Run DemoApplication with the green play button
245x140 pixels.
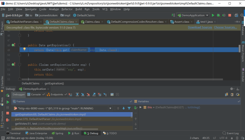click(213, 15)
